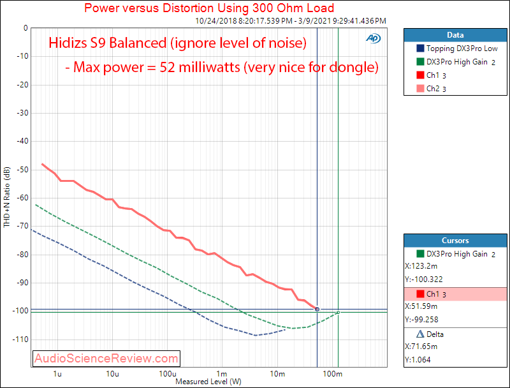Click the Y:-100.322 cursor value
510x388 pixels.
tap(424, 280)
